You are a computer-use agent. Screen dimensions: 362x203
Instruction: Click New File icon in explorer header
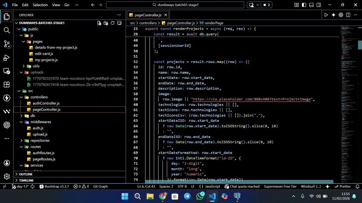pos(99,23)
